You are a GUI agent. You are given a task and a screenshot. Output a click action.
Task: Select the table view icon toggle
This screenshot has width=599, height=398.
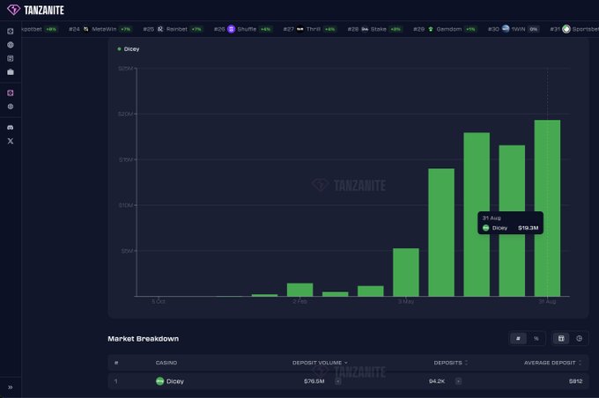coord(561,338)
